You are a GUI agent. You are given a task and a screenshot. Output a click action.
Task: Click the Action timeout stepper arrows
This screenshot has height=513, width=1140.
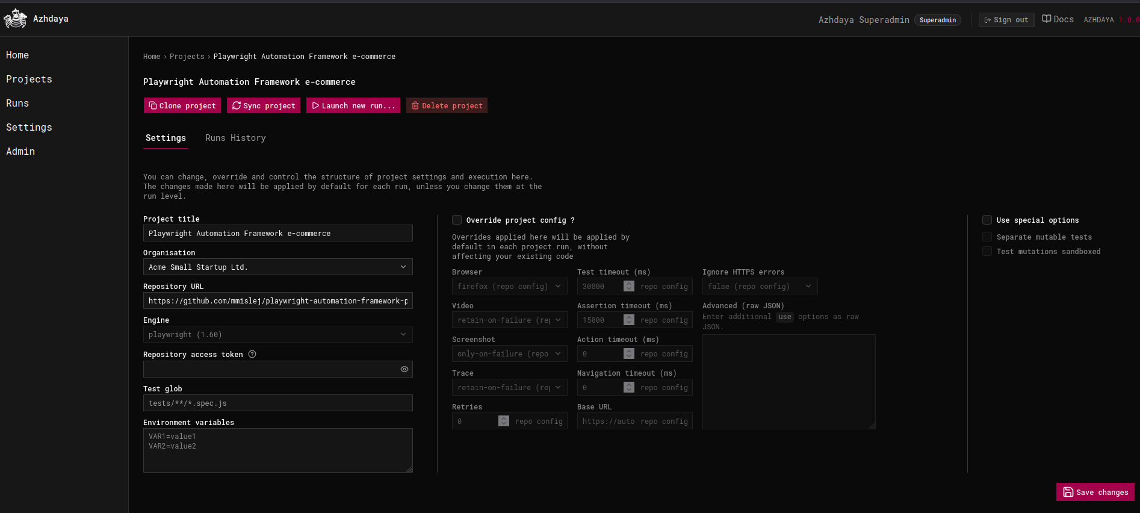629,353
